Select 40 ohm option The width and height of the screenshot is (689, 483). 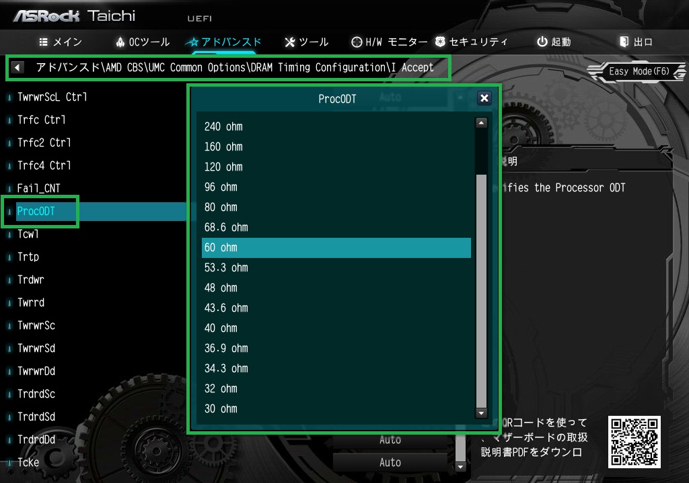(x=336, y=328)
